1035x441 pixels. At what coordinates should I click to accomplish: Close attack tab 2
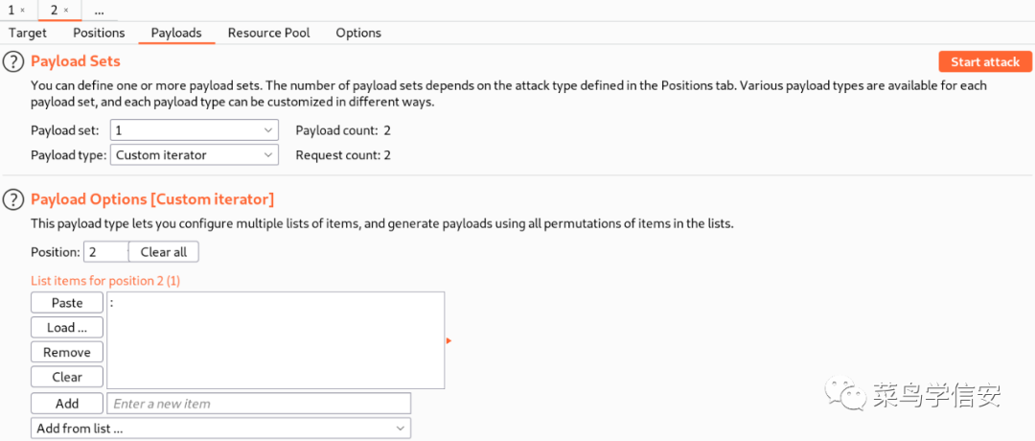point(66,11)
